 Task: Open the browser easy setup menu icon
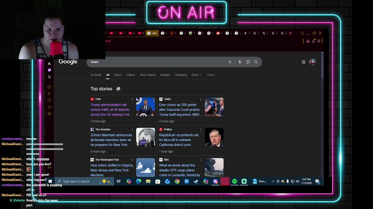pyautogui.click(x=319, y=41)
